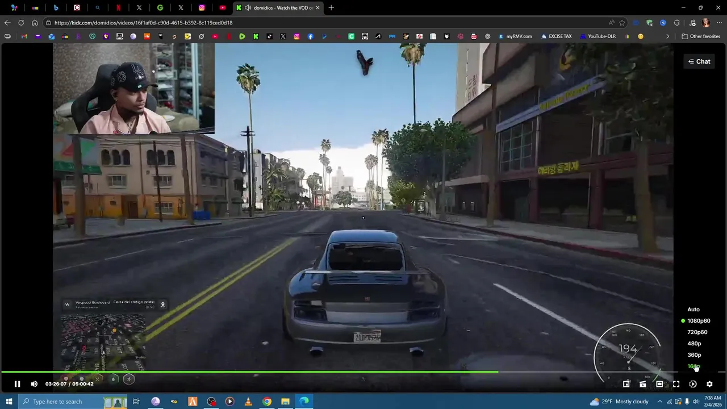The width and height of the screenshot is (727, 409).
Task: Click the taskbar search box
Action: [x=73, y=402]
